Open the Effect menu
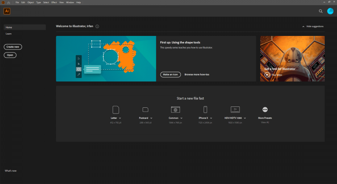Screen dimensions: 337x184 click(54, 3)
